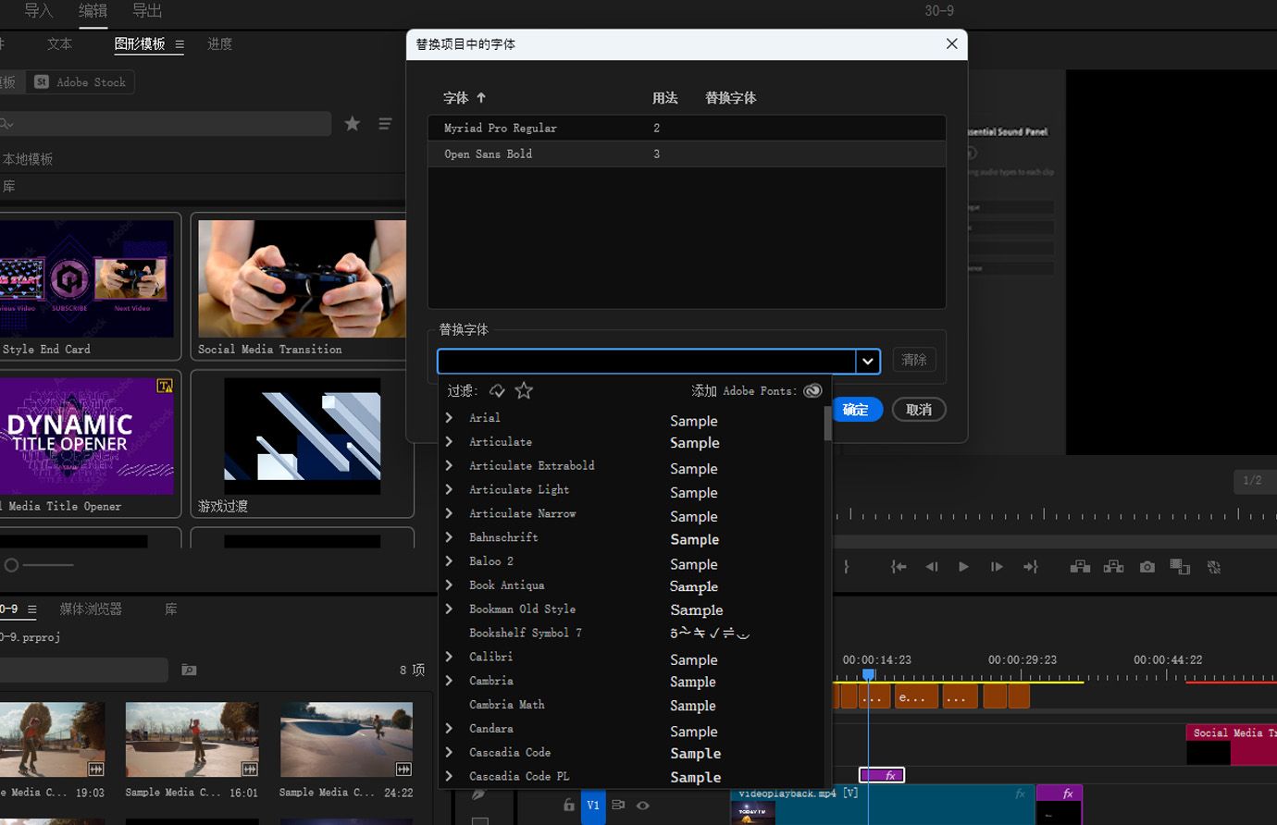Click the Export Frame camera icon
This screenshot has width=1277, height=825.
(x=1147, y=567)
